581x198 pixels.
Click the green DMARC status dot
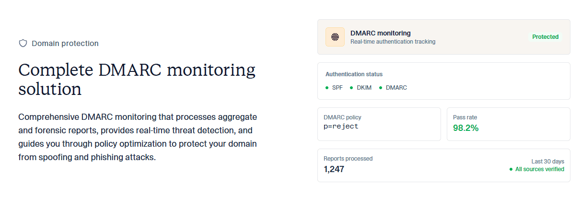pos(381,88)
